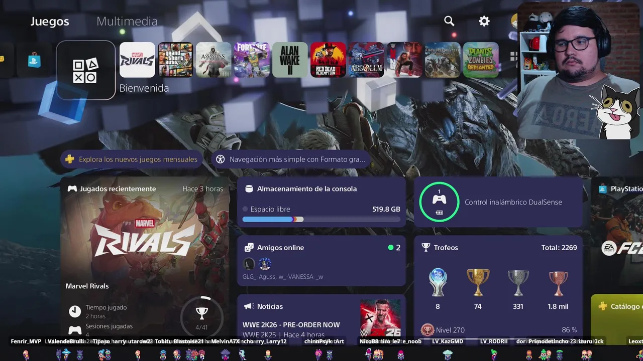Launch the Monster Hunter game tile

click(443, 60)
